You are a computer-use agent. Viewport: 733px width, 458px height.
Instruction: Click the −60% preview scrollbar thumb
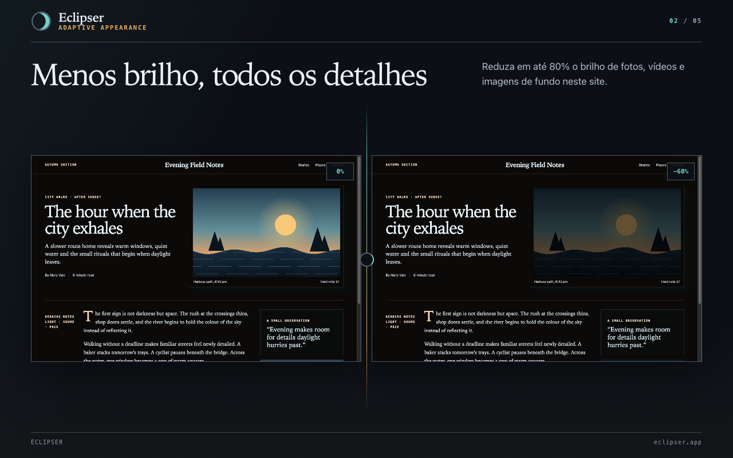coord(700,229)
